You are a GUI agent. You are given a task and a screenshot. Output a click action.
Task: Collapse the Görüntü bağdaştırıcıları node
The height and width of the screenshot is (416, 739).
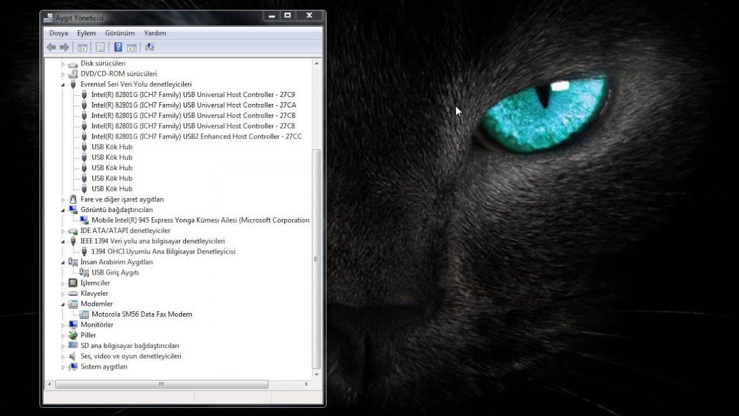tap(64, 210)
